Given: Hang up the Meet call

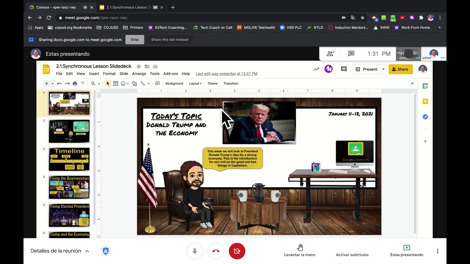Looking at the screenshot, I should coord(216,251).
